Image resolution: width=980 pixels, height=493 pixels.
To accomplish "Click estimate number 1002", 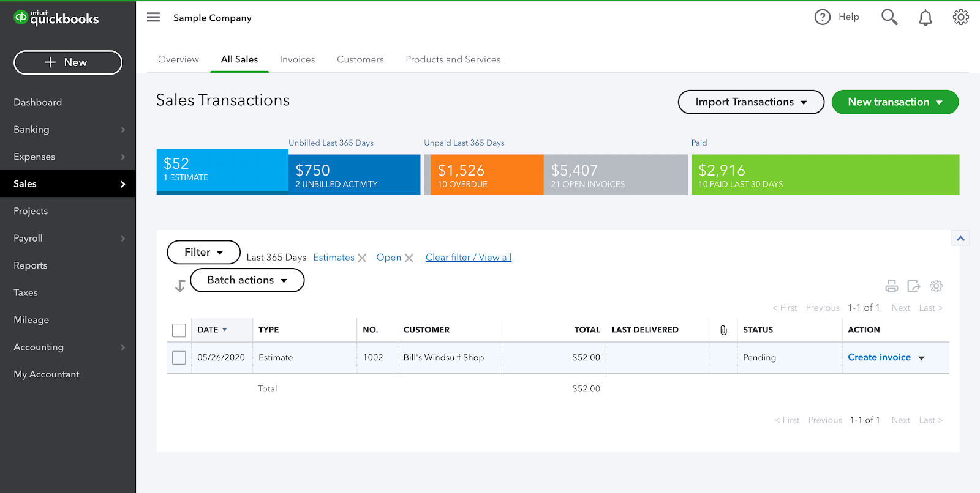I will pos(373,357).
